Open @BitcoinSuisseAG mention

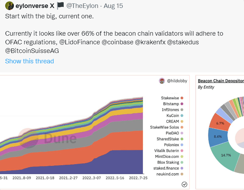[x=32, y=51]
